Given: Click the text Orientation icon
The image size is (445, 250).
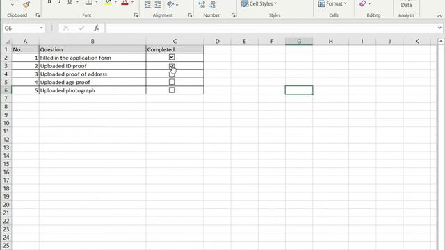Looking at the screenshot, I should click(x=170, y=4).
